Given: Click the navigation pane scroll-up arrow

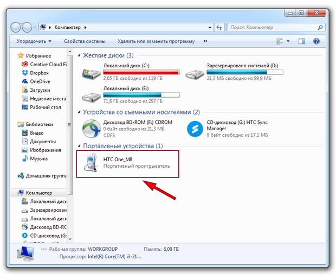Looking at the screenshot, I should click(70, 52).
